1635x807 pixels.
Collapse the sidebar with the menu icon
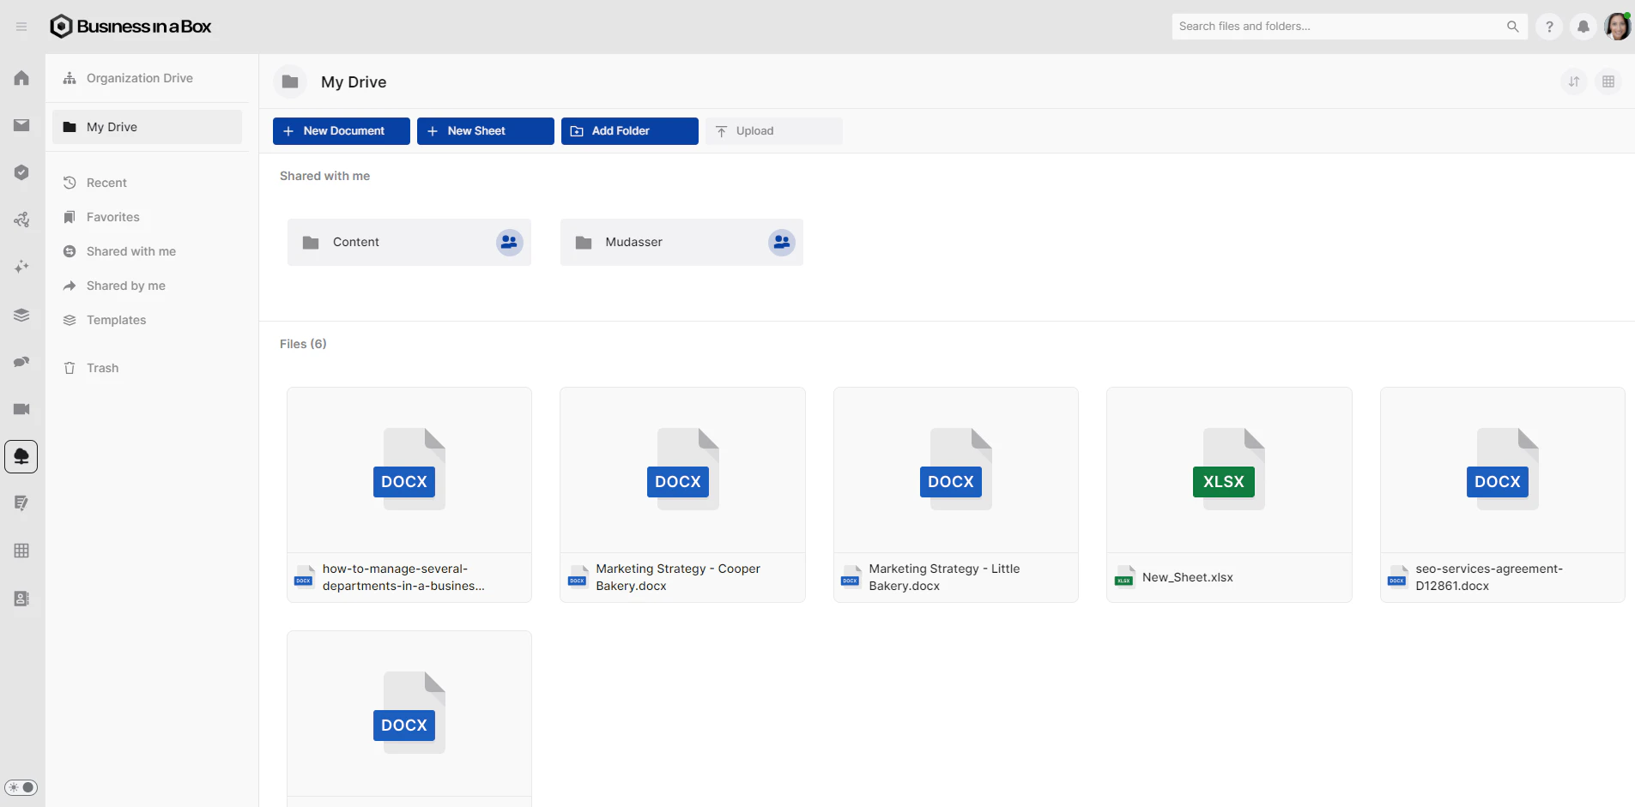tap(21, 27)
